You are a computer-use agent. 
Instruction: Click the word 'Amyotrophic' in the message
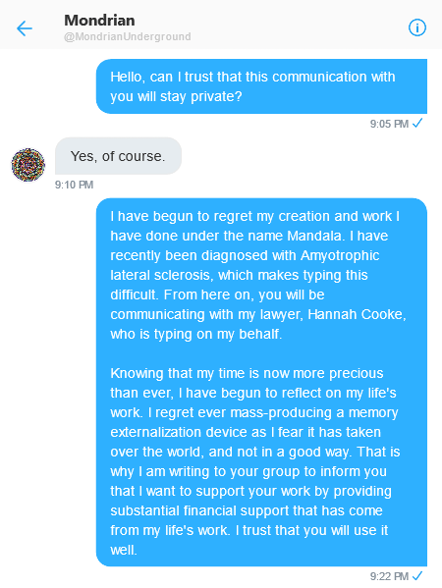coord(340,256)
